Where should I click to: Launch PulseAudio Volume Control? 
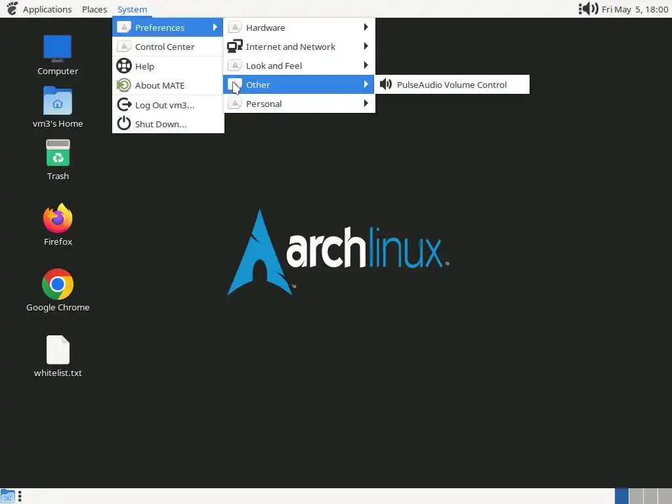[452, 85]
